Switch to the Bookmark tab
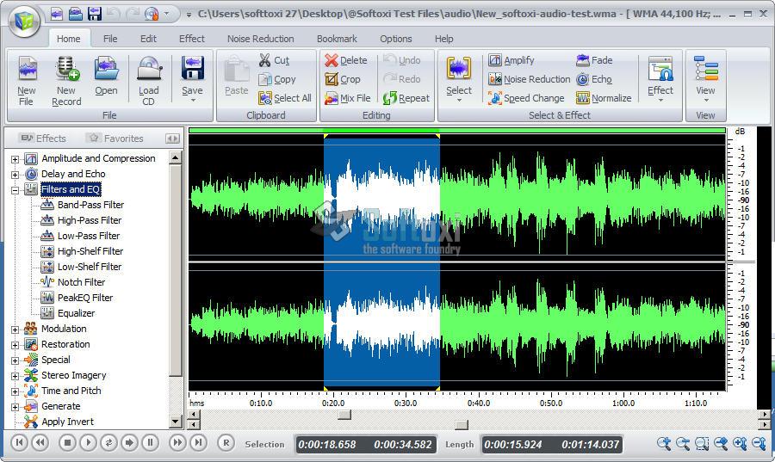The height and width of the screenshot is (462, 775). [337, 39]
